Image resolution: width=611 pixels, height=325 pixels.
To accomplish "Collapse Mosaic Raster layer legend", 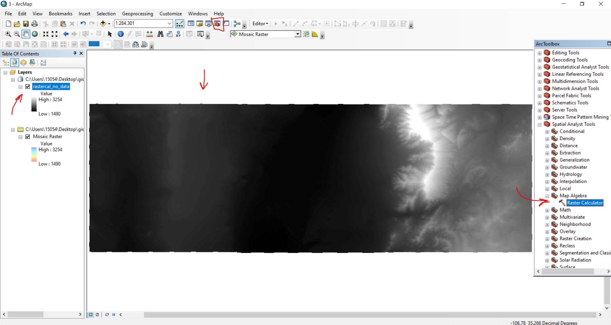I will pos(20,137).
